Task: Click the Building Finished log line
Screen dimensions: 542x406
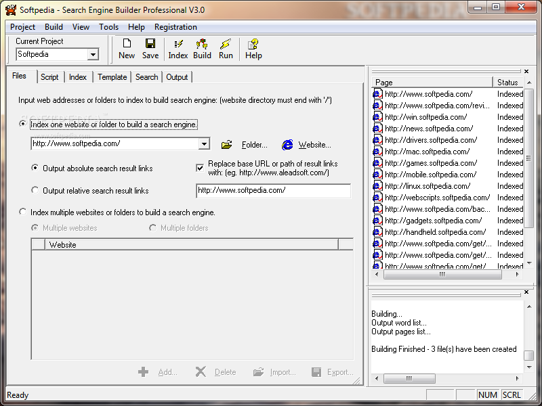Action: tap(444, 349)
